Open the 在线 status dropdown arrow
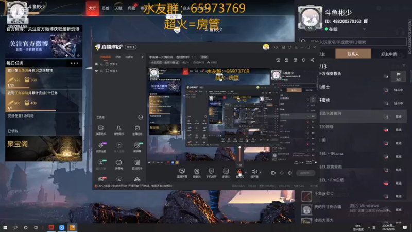This screenshot has height=232, width=412. point(364,29)
